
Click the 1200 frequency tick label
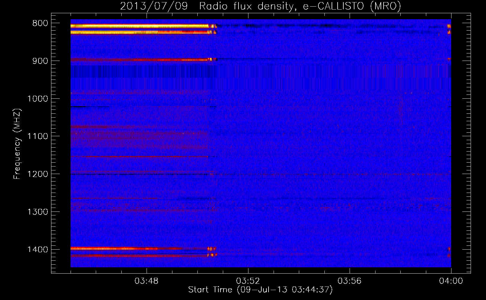[38, 174]
